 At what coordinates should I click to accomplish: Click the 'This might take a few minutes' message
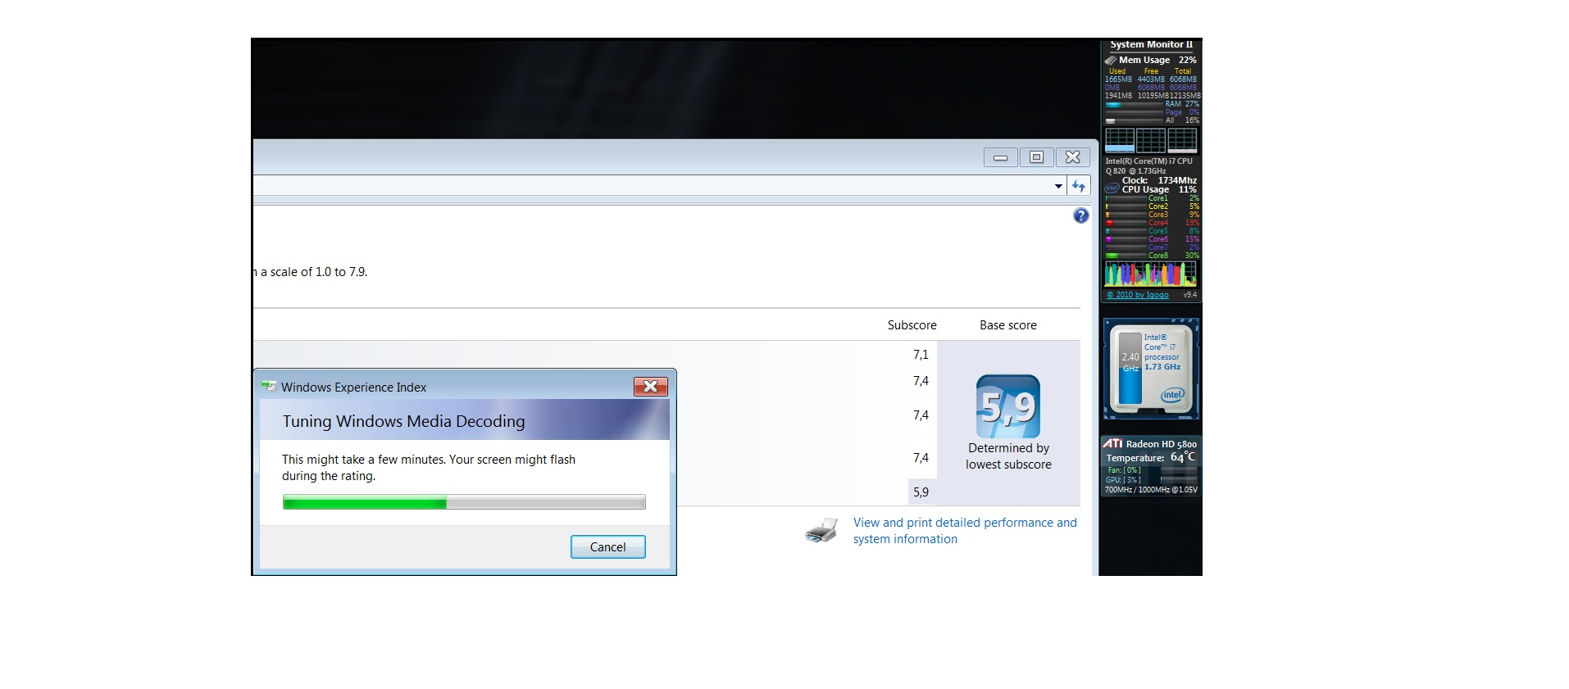(429, 468)
